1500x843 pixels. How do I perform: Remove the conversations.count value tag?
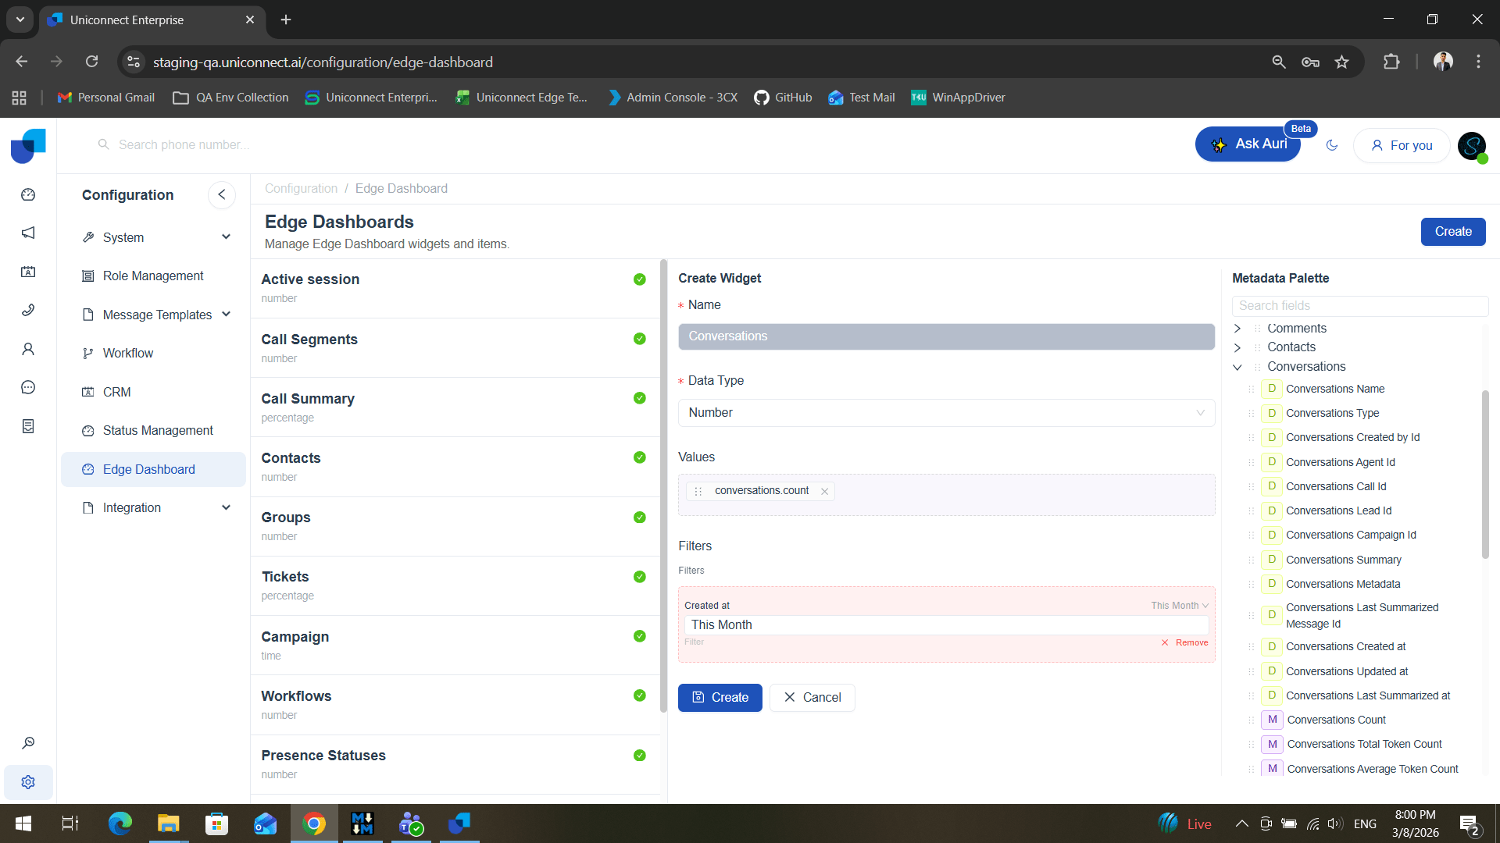tap(824, 491)
